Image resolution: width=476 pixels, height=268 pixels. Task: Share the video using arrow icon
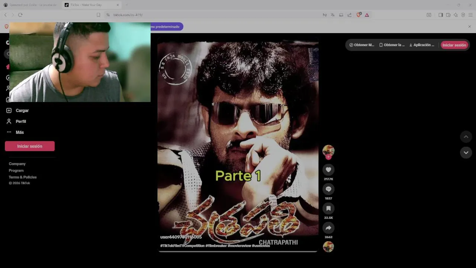(328, 228)
